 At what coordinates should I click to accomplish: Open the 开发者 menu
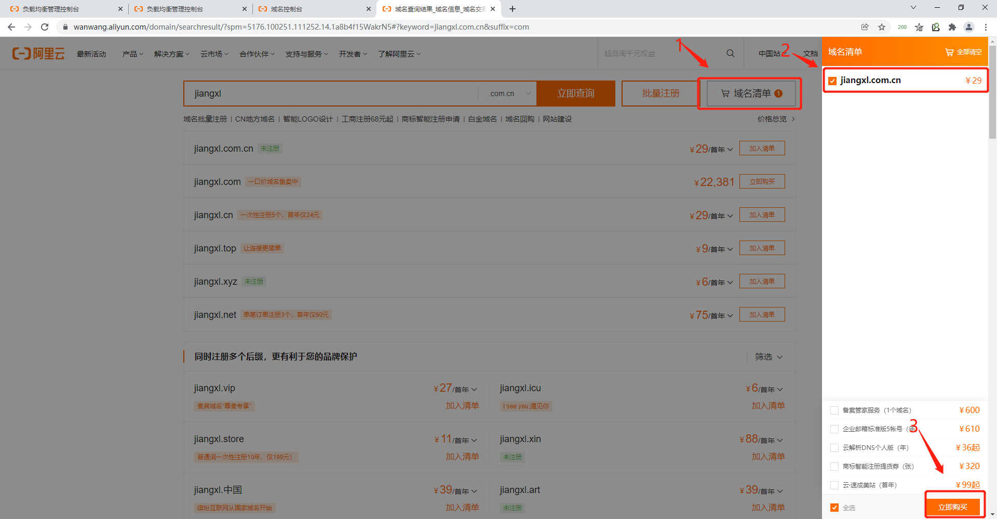pos(353,54)
